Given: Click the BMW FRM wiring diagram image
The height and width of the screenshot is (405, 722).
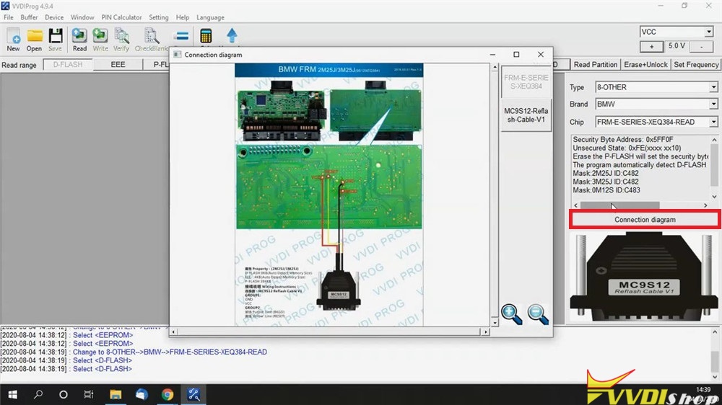Looking at the screenshot, I should (x=329, y=195).
